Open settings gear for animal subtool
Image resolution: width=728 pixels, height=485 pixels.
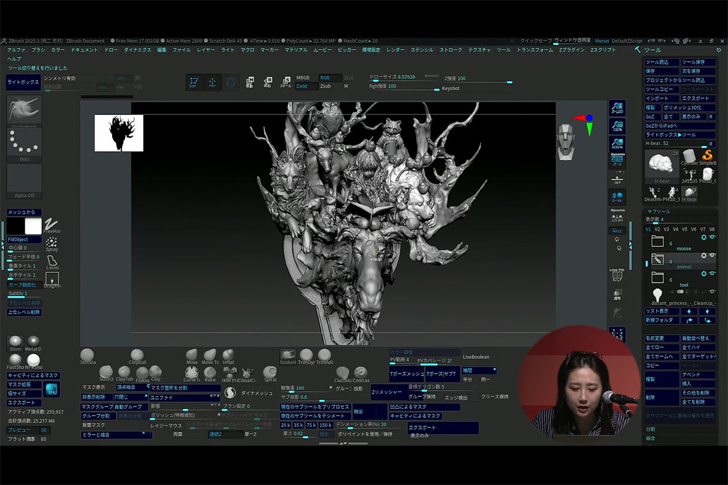click(x=703, y=256)
